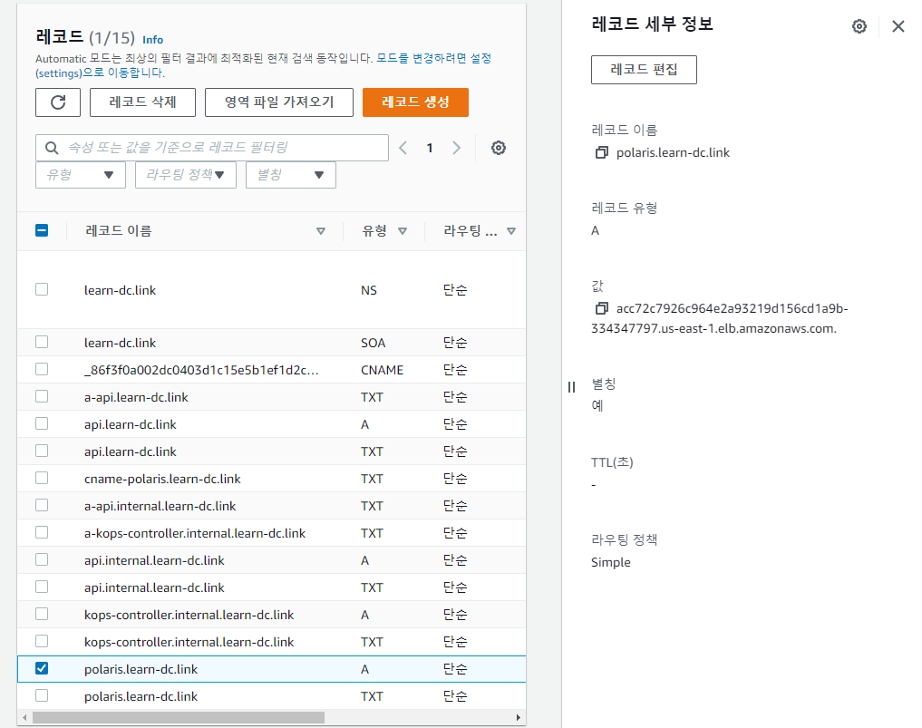Click the search magnifier icon
Screen dimensions: 922x728
click(x=51, y=147)
